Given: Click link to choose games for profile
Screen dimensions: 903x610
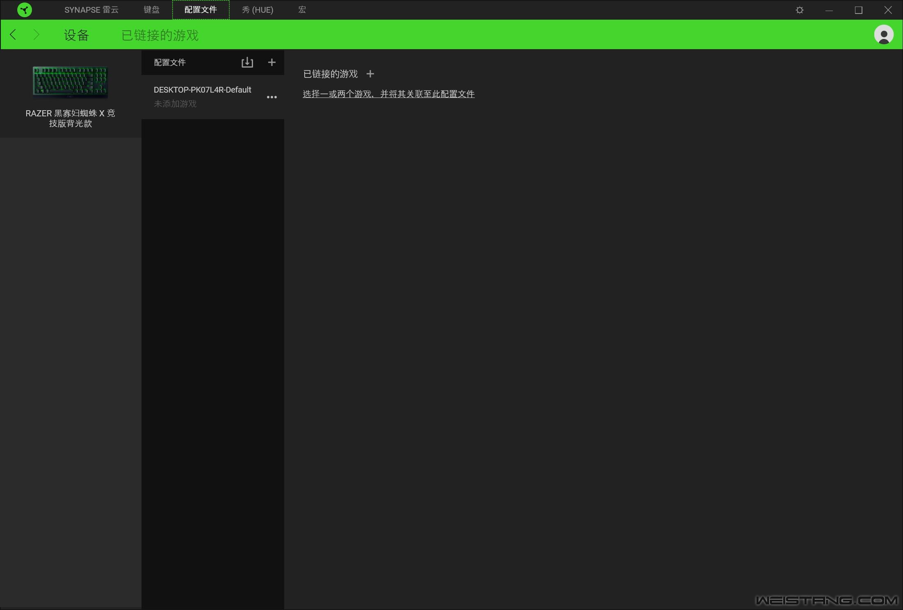Looking at the screenshot, I should click(389, 94).
